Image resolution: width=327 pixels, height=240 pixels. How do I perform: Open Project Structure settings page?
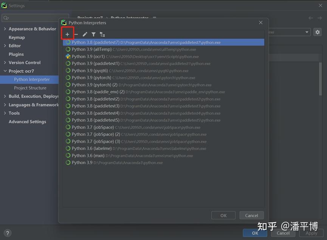[30, 88]
